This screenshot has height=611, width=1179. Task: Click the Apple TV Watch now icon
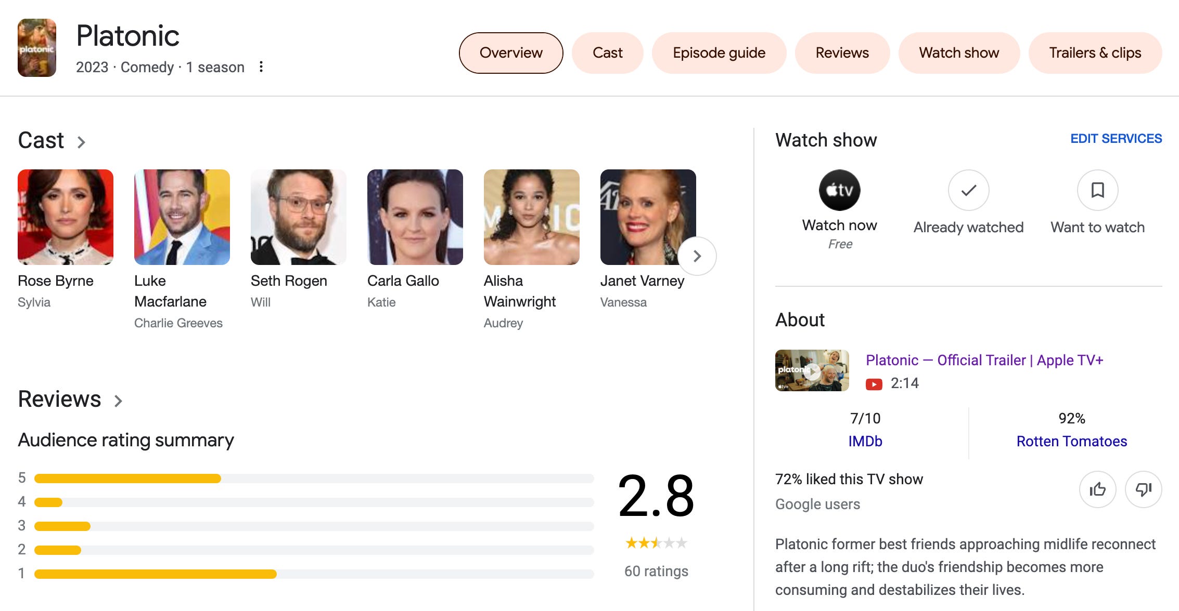839,190
